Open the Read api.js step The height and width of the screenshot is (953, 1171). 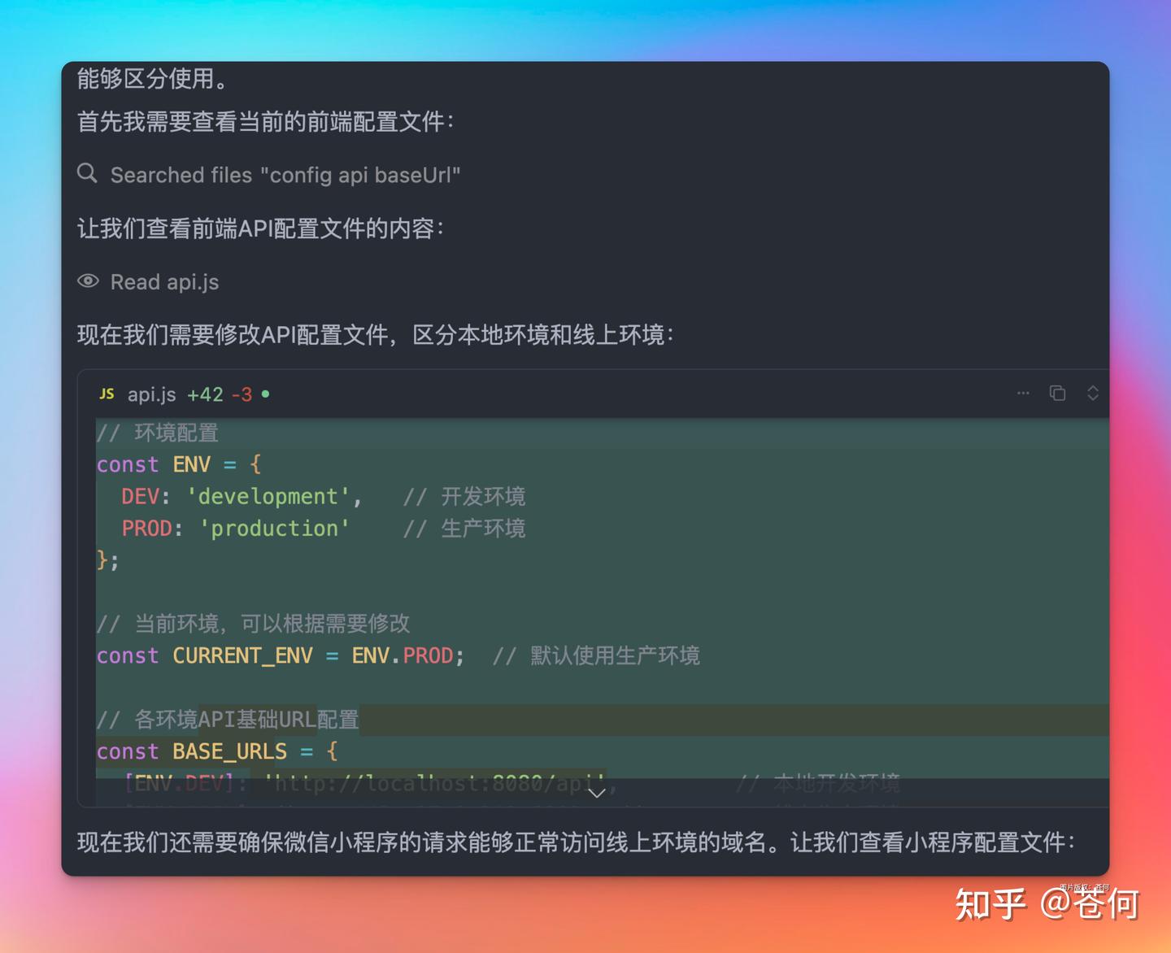[x=164, y=282]
